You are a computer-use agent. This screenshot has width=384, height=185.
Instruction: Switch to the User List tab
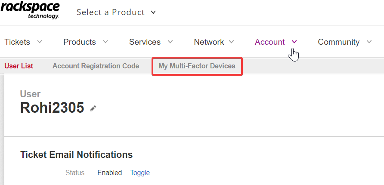[x=19, y=66]
